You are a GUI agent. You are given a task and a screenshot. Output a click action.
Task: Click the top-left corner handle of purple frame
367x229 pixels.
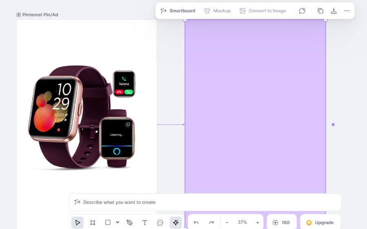point(185,20)
